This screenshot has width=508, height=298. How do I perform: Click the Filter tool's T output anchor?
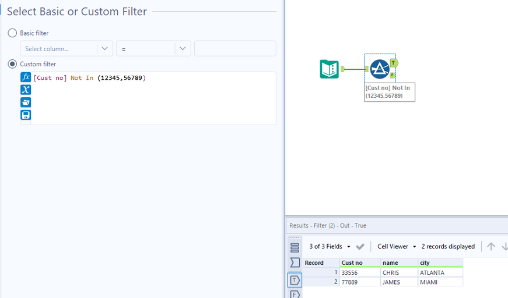(394, 63)
